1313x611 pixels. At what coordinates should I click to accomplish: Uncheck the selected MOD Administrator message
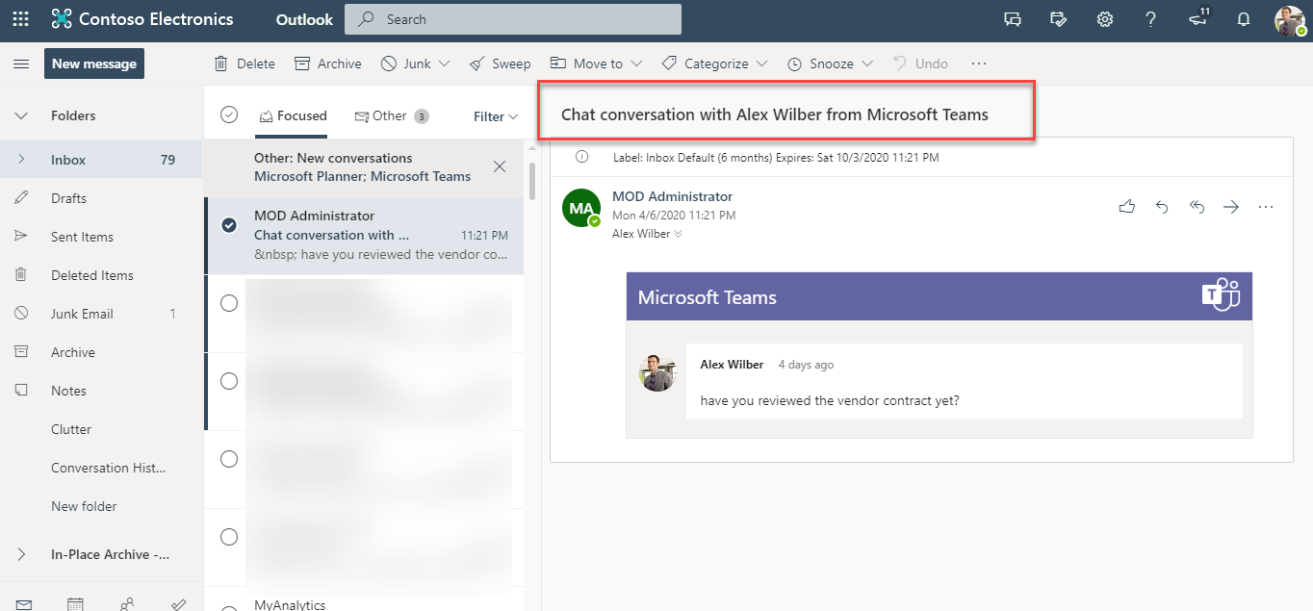[x=229, y=225]
